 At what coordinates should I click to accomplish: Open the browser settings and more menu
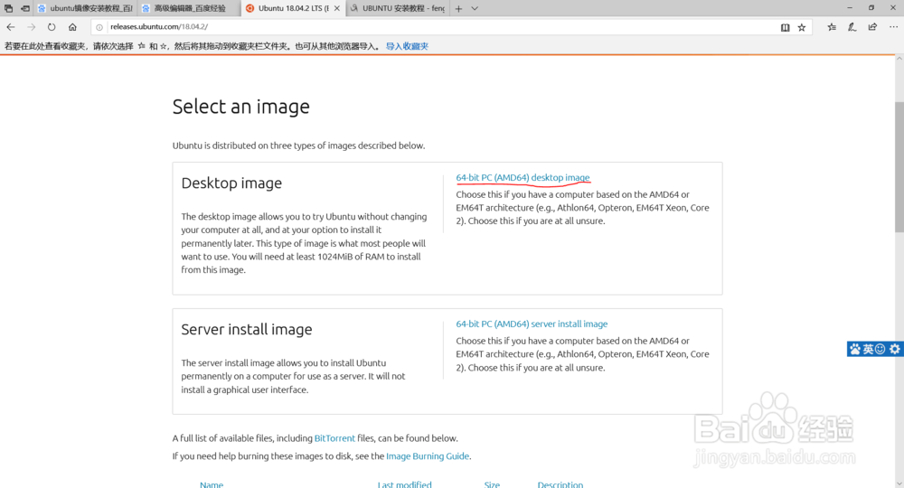pyautogui.click(x=893, y=27)
